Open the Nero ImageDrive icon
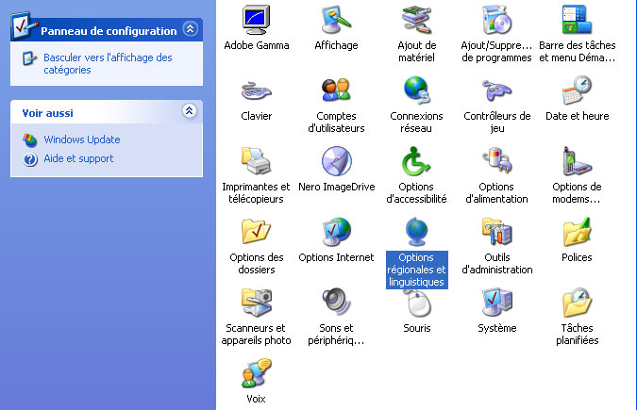The height and width of the screenshot is (410, 637). pos(336,161)
